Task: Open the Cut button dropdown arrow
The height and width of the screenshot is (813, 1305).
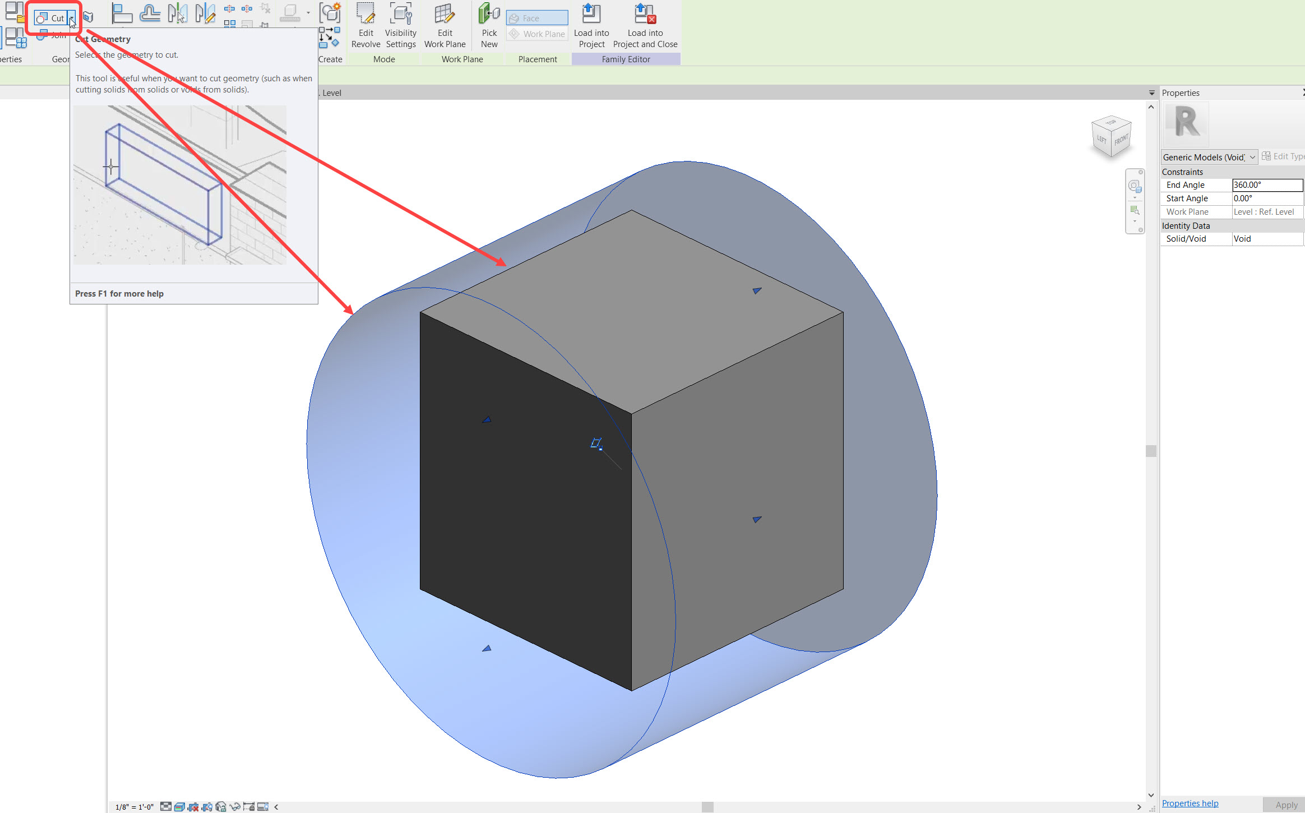Action: [x=71, y=17]
